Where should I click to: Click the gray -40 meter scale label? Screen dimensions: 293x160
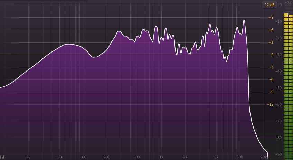click(x=278, y=71)
